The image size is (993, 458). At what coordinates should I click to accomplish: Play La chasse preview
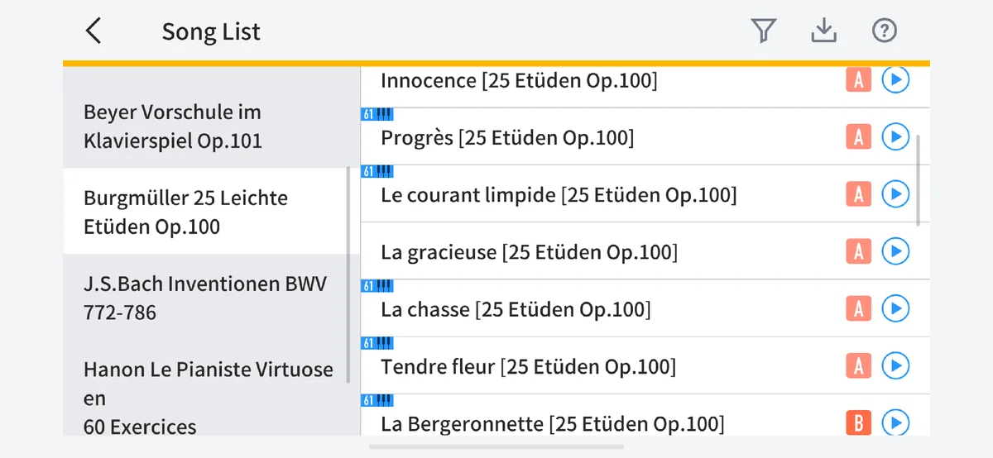point(895,309)
